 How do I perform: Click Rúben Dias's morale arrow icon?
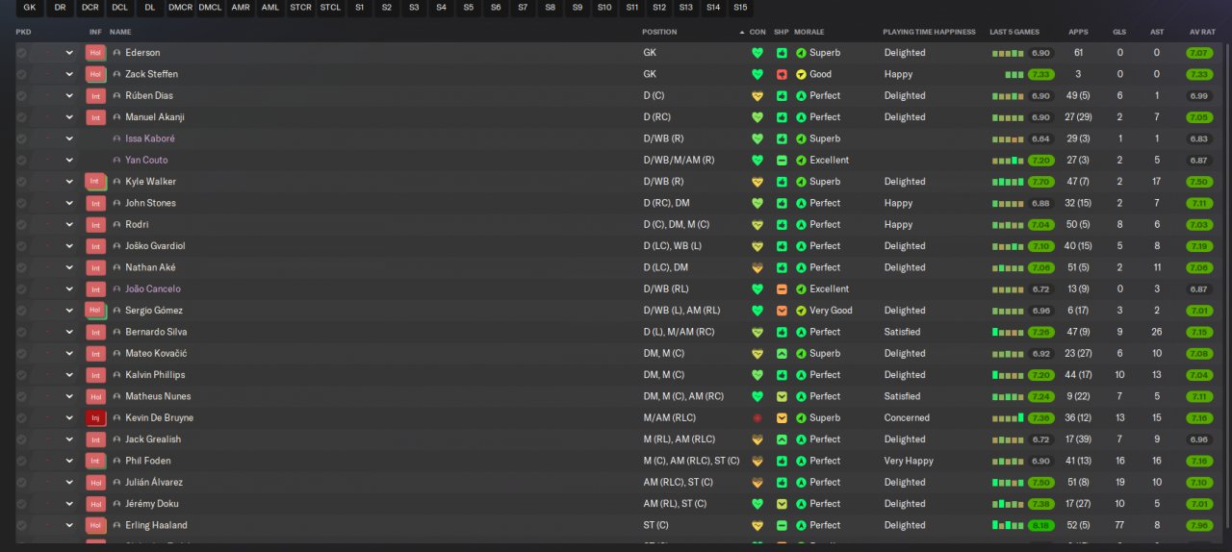pos(801,96)
